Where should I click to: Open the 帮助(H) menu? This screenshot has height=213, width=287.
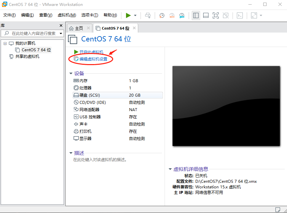(110, 15)
